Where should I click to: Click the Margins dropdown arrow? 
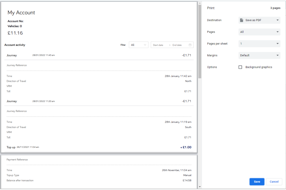point(277,55)
